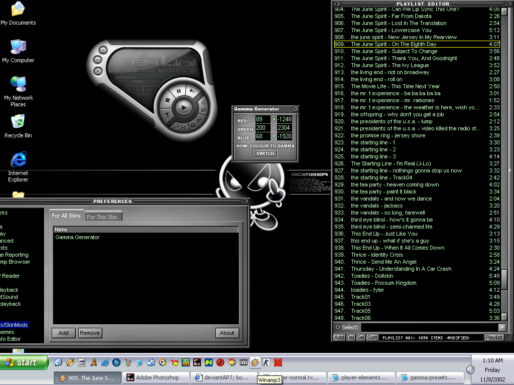Go to previous track on the player

point(168,114)
